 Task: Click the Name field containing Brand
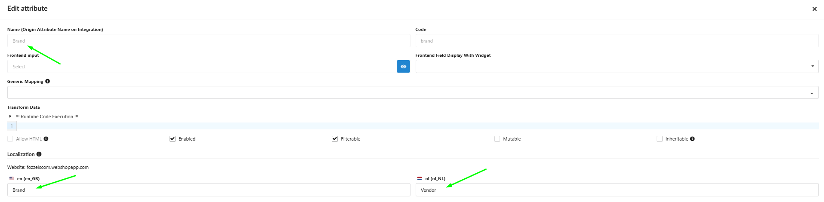tap(209, 41)
